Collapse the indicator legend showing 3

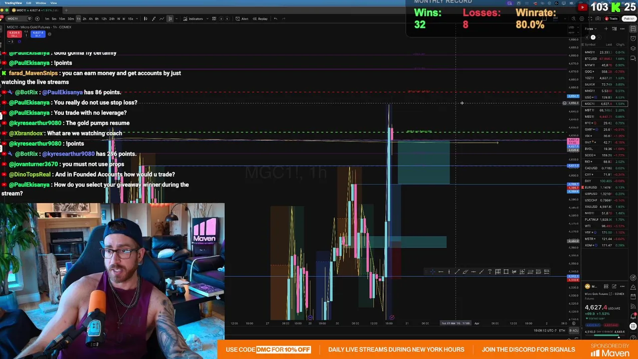10,41
